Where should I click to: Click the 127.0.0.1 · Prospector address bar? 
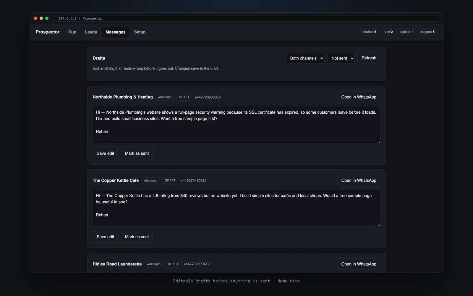247,18
